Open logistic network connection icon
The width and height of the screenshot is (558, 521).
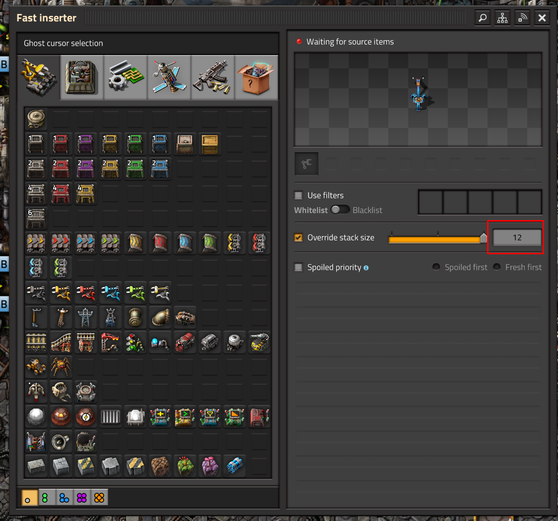[522, 18]
